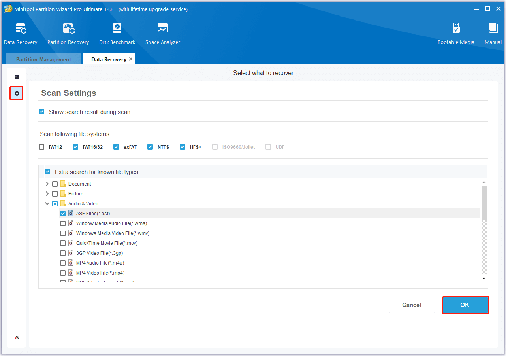
Task: Close the Data Recovery tab
Action: pyautogui.click(x=131, y=59)
